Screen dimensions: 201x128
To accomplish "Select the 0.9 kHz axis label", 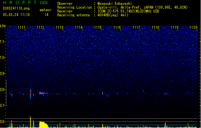I will 3,74.
